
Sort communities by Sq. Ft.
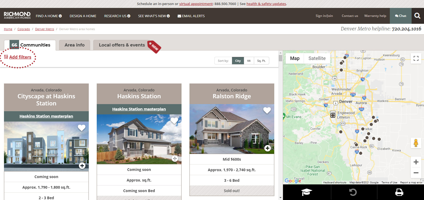(261, 61)
